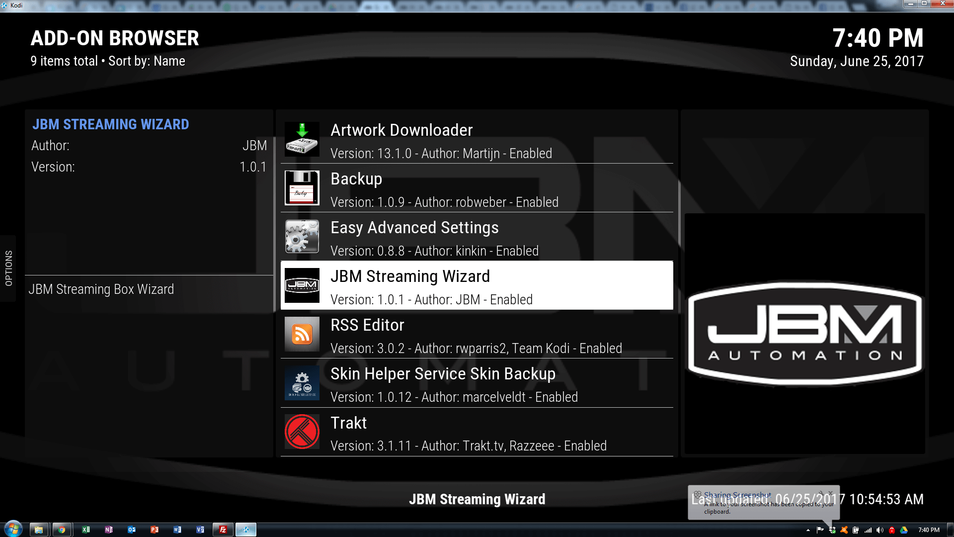954x537 pixels.
Task: Open the Artwork Downloader add-on entry
Action: 477,139
